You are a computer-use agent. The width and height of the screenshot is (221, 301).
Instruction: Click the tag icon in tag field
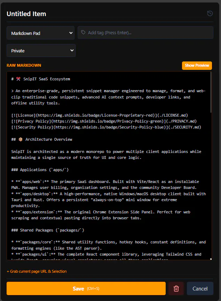click(83, 32)
